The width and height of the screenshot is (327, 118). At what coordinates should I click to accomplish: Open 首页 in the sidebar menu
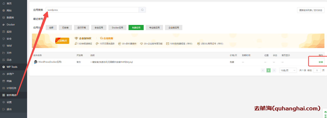pos(14,3)
